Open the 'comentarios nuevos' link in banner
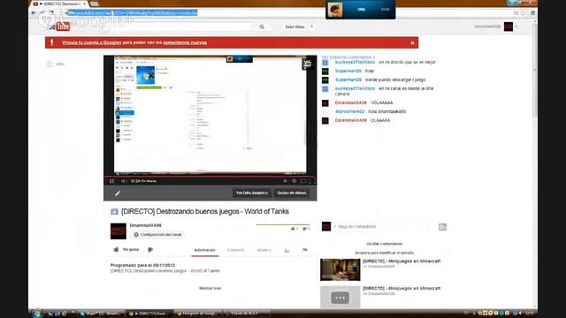The width and height of the screenshot is (566, 318). (185, 42)
